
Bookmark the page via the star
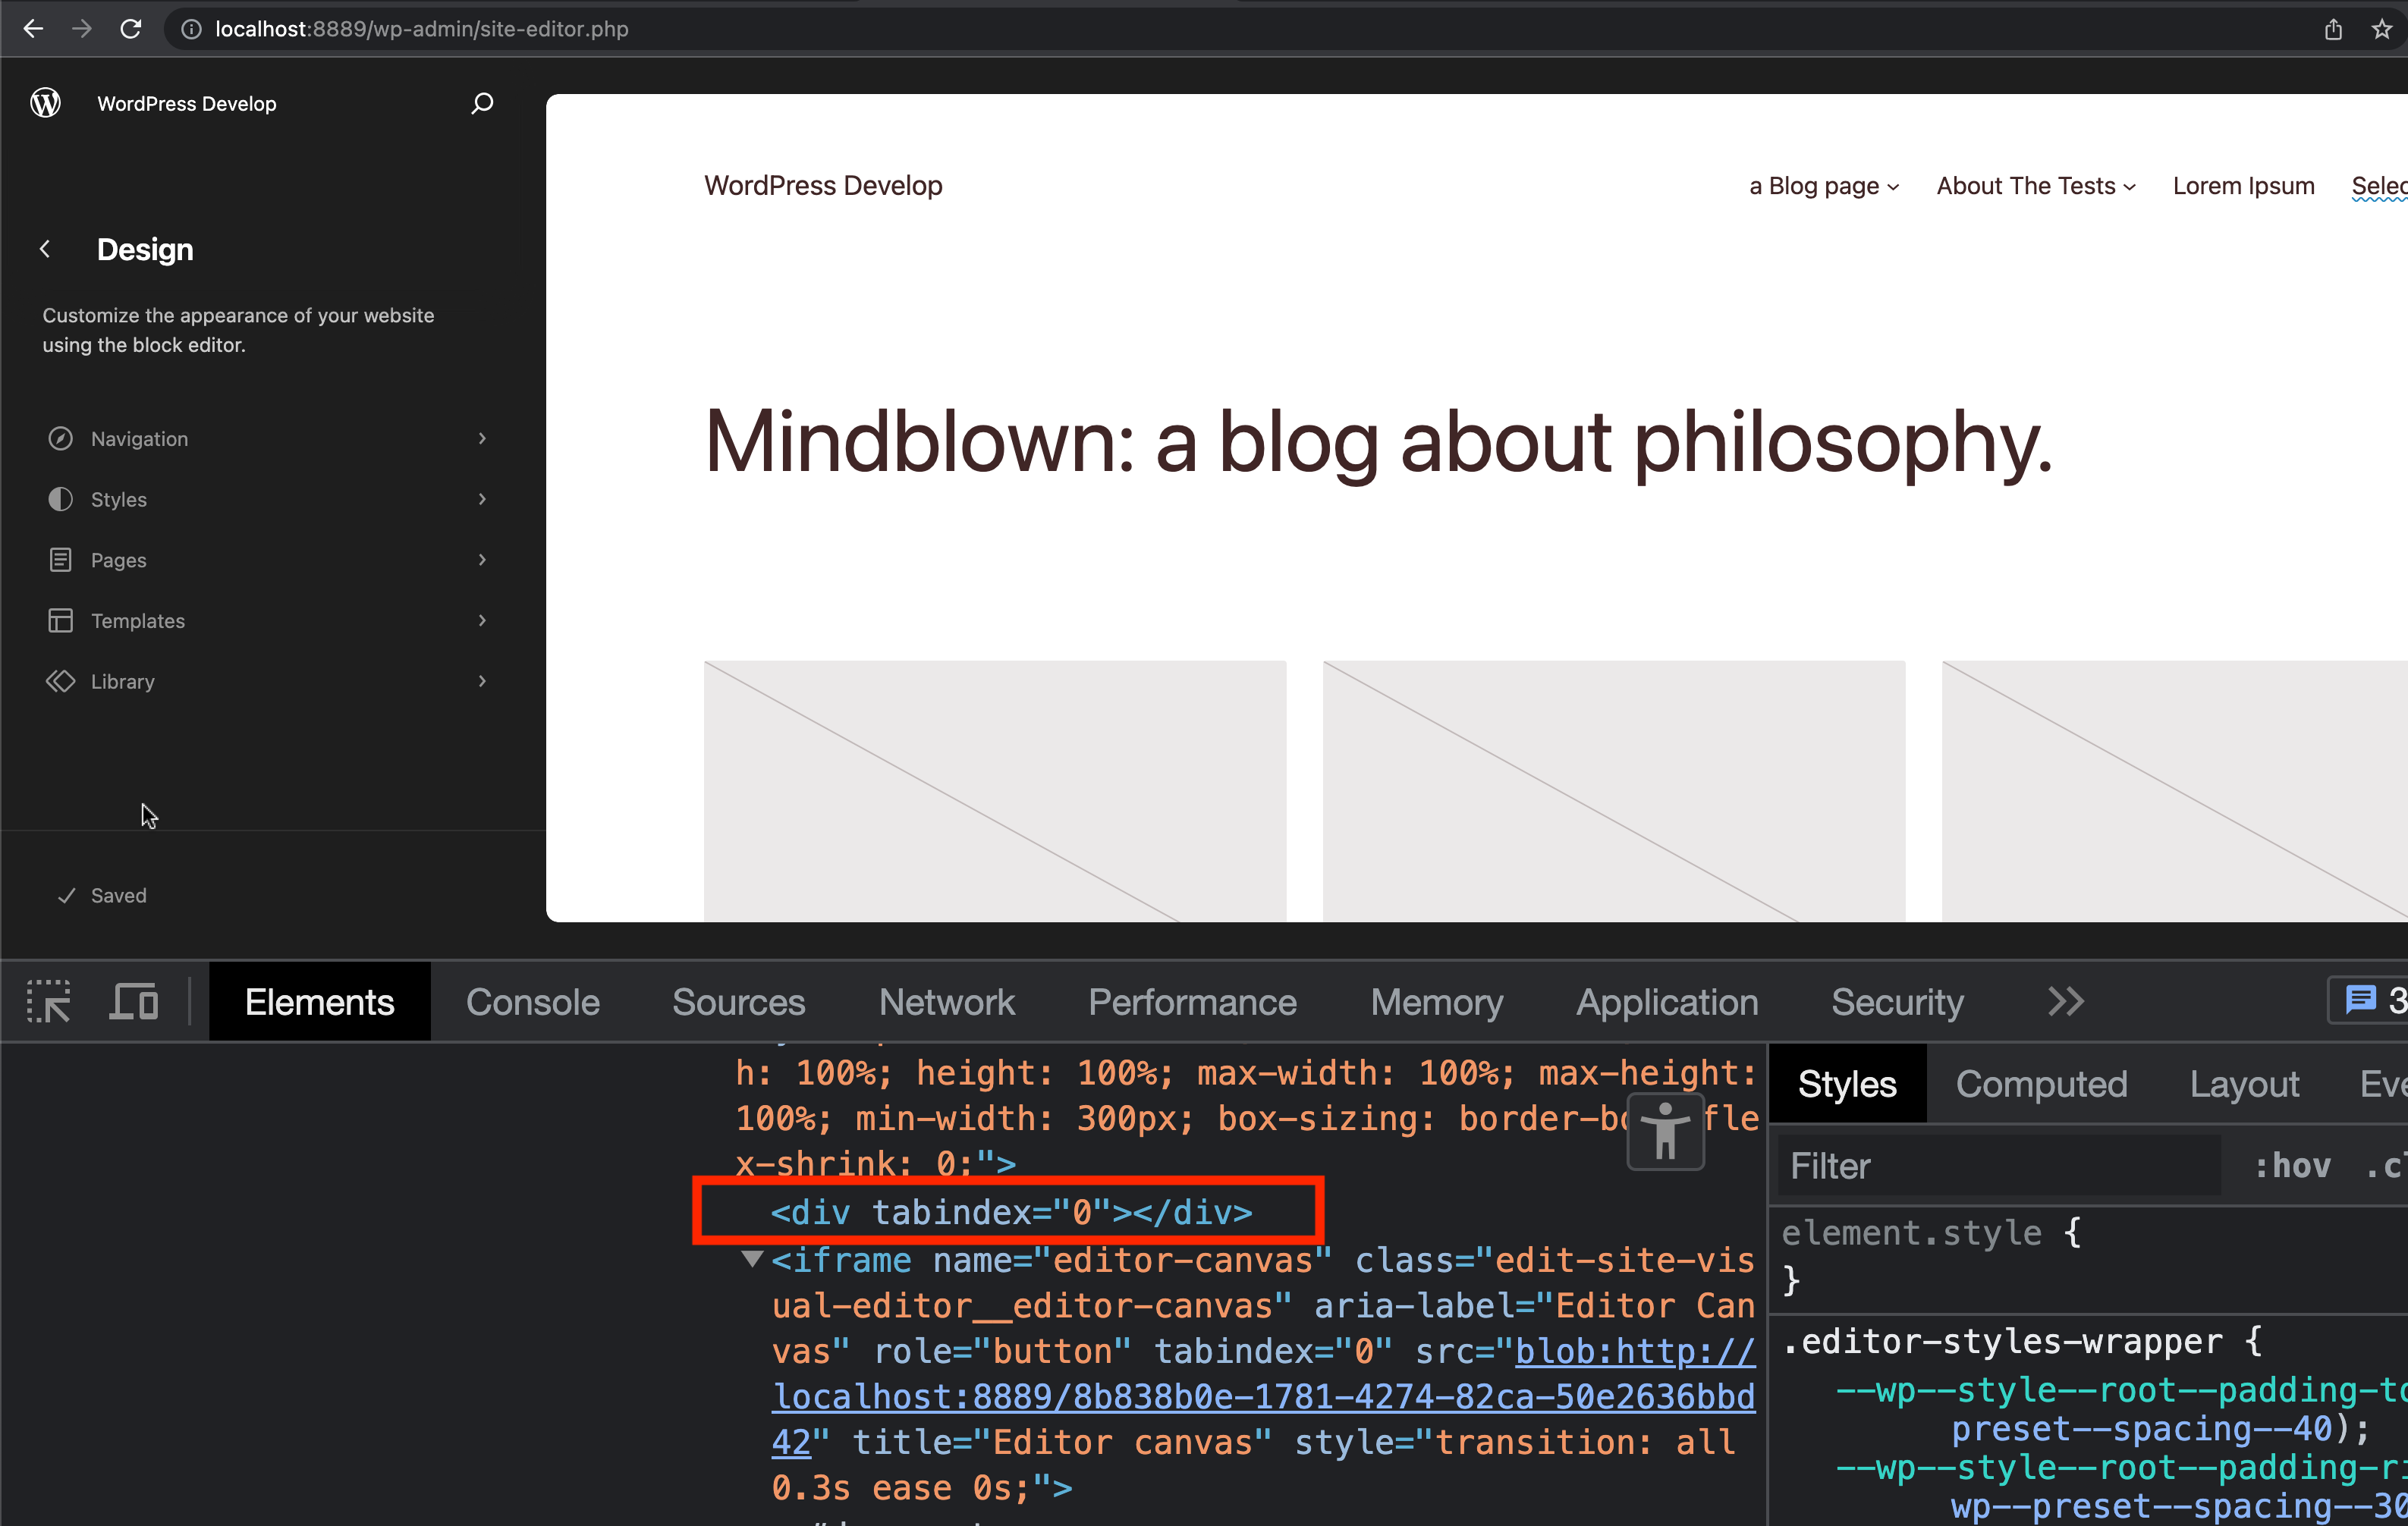click(2383, 29)
